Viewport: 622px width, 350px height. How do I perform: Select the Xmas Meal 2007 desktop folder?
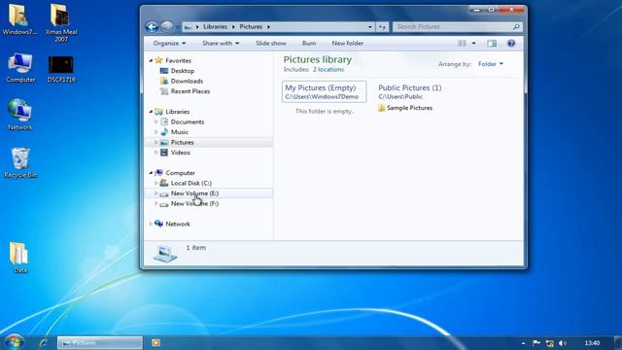(x=61, y=22)
